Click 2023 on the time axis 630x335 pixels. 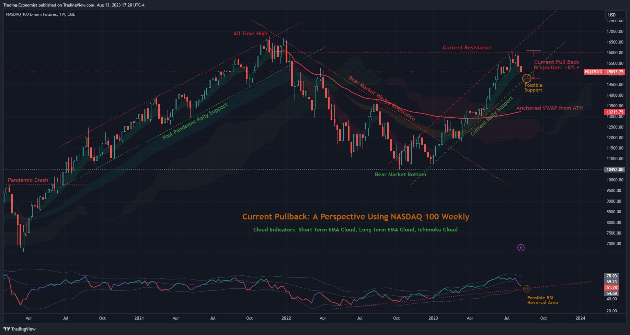433,318
